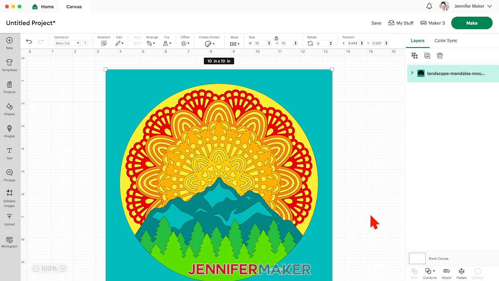
Task: Click the Attach button
Action: 447,273
